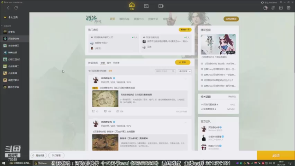
Task: Switch to the 直播中心 tab
Action: pos(139,19)
